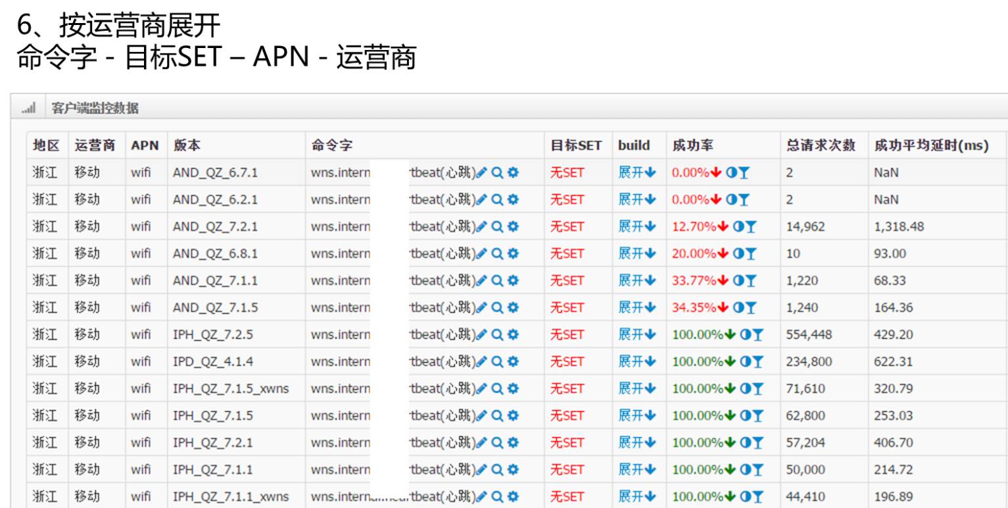Image resolution: width=1008 pixels, height=508 pixels.
Task: Expand build (展开) for the AND_QZ_6.2.1 row
Action: [x=637, y=199]
